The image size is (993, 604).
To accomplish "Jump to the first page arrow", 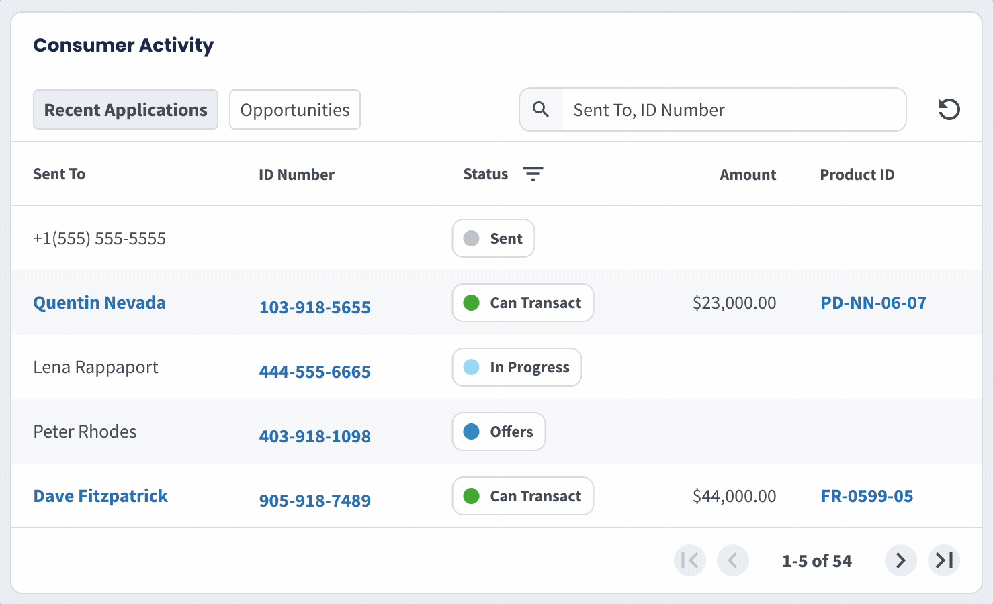I will pyautogui.click(x=690, y=560).
